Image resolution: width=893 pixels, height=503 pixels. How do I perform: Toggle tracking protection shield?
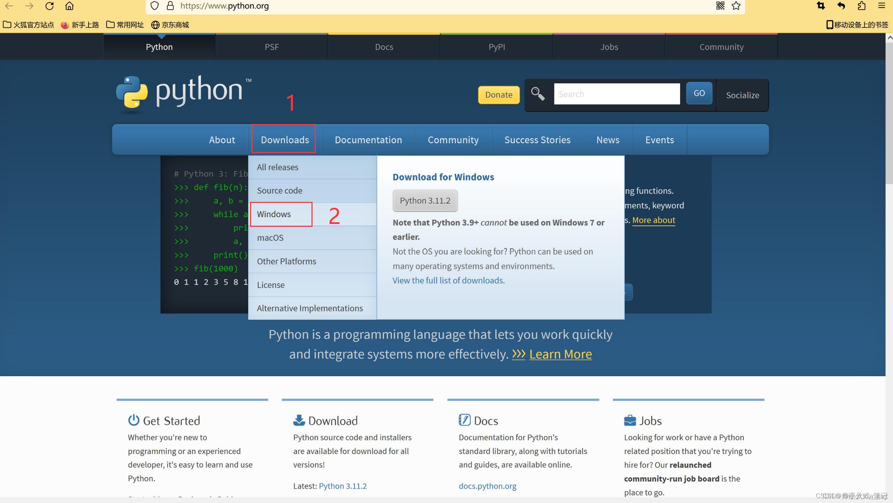155,6
